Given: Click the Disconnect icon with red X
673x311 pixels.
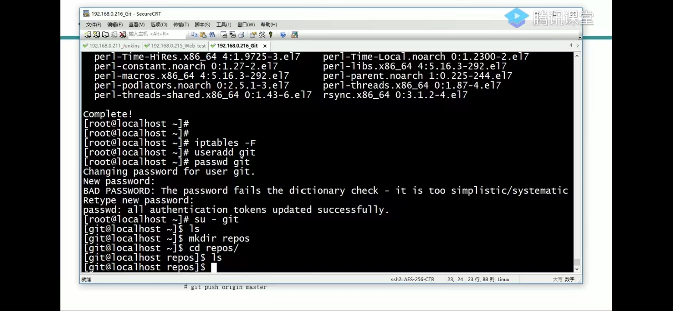Looking at the screenshot, I should tap(123, 35).
